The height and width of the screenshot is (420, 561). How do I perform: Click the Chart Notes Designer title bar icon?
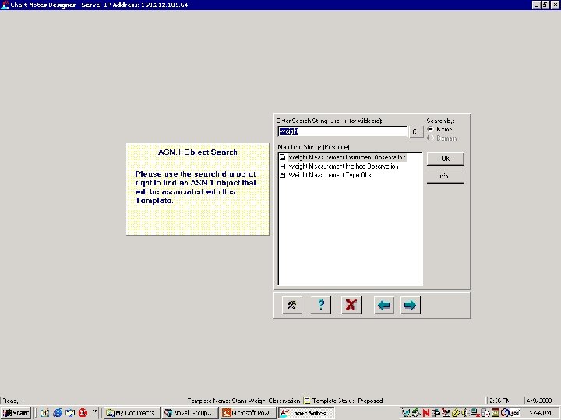pyautogui.click(x=5, y=5)
